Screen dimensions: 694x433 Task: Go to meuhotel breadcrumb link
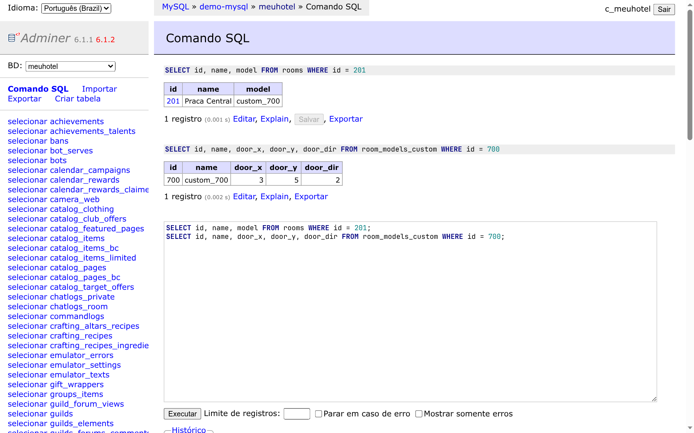[x=277, y=7]
